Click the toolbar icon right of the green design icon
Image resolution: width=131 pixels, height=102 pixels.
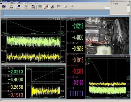pos(33,6)
